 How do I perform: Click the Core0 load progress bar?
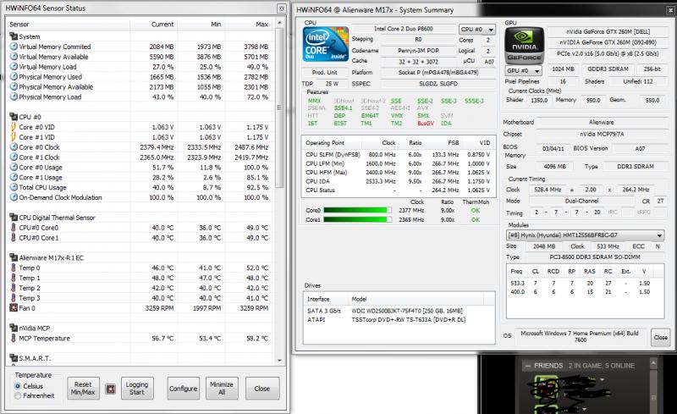click(357, 211)
